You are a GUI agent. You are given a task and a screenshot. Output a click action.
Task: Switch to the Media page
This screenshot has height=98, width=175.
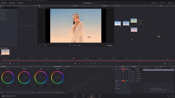[75, 96]
